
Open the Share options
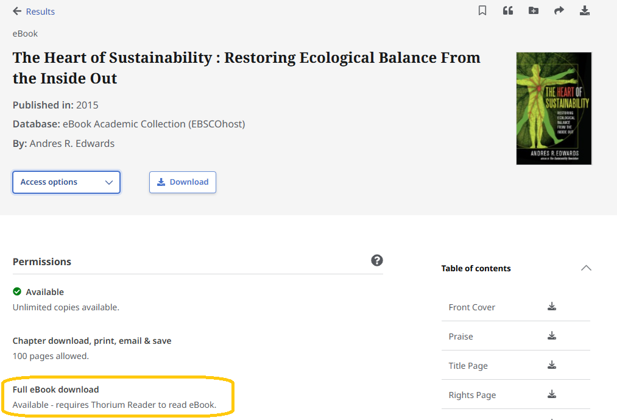[x=559, y=10]
